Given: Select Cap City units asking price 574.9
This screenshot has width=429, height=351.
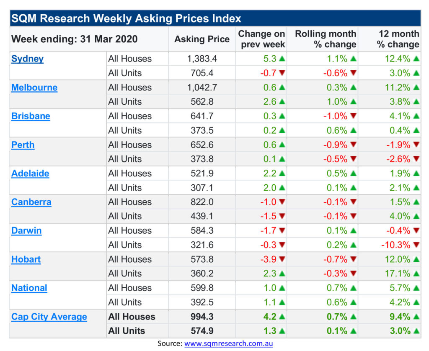Looking at the screenshot, I should [x=202, y=331].
